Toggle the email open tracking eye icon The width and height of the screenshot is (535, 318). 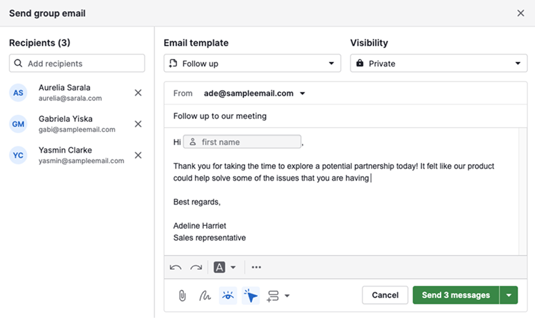coord(228,295)
